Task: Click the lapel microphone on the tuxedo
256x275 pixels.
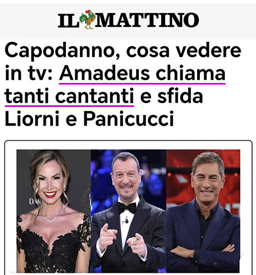Action: 126,220
